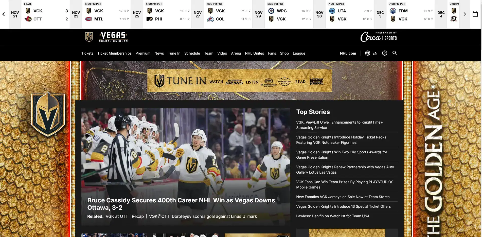Show next games with right arrow
The image size is (482, 237).
tap(465, 14)
